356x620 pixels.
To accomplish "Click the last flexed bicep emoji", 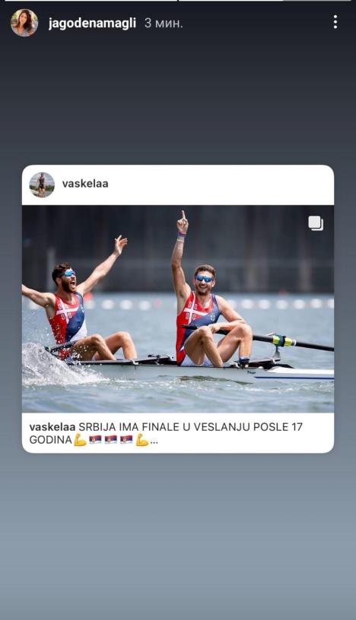I will click(x=142, y=440).
